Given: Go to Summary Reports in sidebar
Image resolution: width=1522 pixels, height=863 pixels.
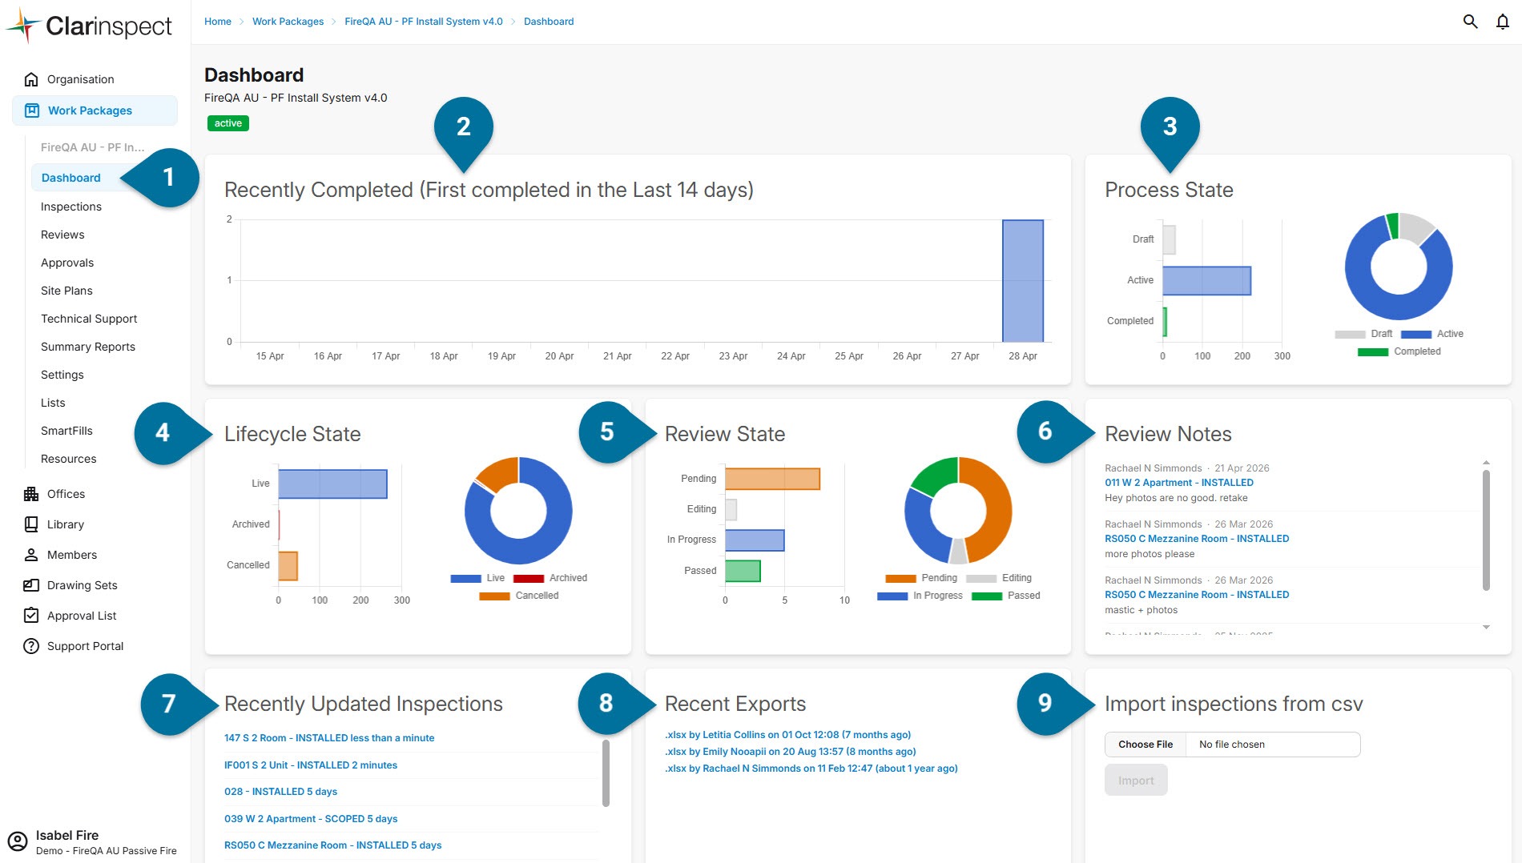Looking at the screenshot, I should point(88,347).
